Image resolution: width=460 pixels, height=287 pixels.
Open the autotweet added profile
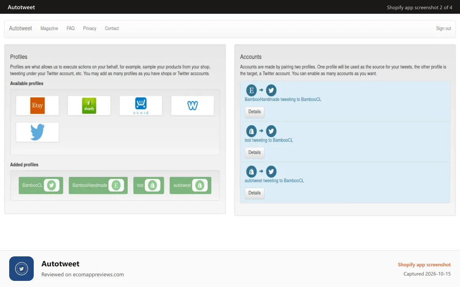(190, 185)
